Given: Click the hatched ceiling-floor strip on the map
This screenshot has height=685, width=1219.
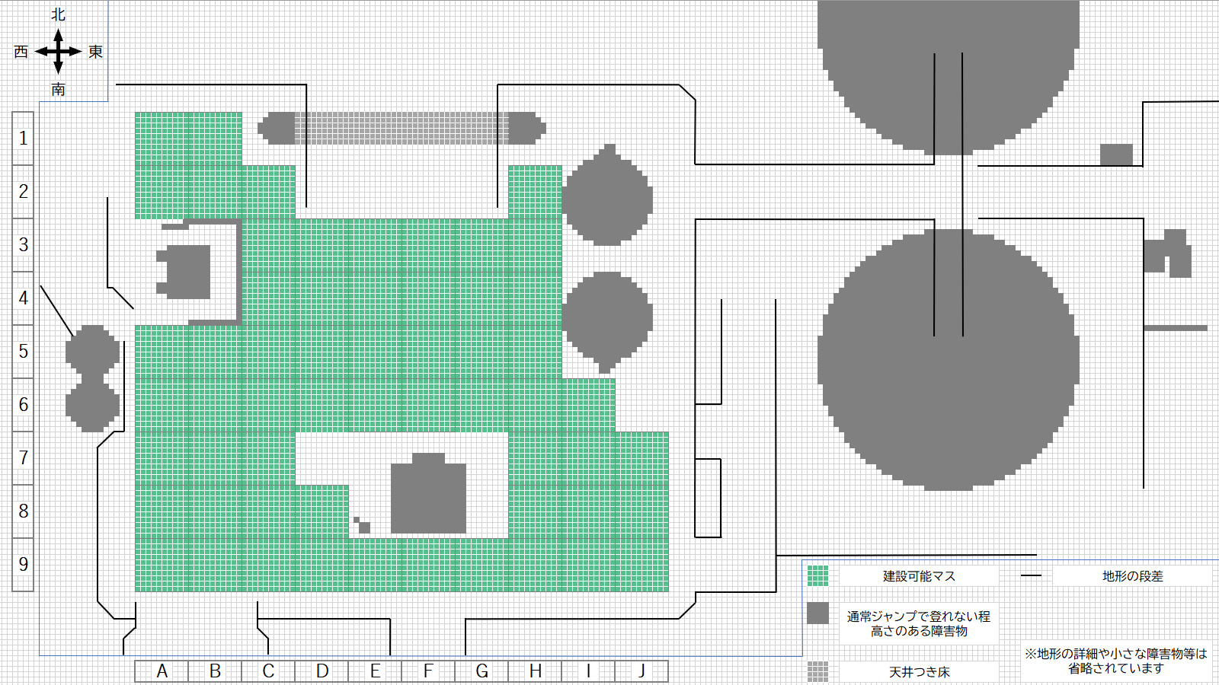Looking at the screenshot, I should click(402, 128).
